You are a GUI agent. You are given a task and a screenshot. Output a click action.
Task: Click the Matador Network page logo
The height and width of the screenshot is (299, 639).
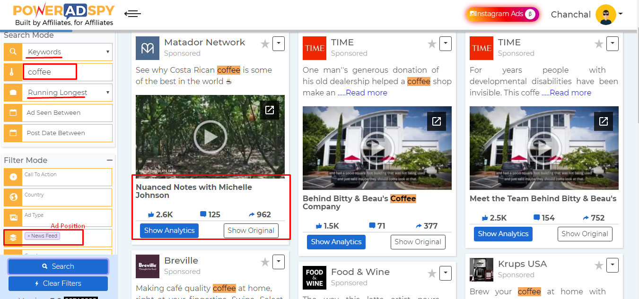pos(148,48)
